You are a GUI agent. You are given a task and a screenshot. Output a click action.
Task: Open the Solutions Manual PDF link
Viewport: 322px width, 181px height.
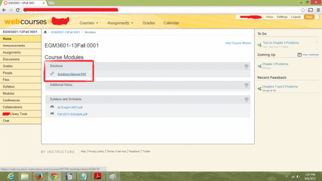pos(72,74)
